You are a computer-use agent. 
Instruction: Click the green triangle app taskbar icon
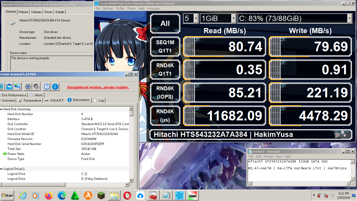coord(75,196)
